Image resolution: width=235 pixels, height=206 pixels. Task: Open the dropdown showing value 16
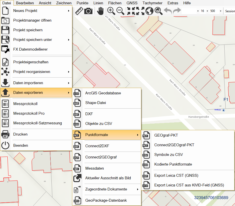pyautogui.click(x=207, y=11)
